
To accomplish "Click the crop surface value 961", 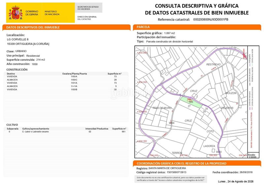I will 123,132.
